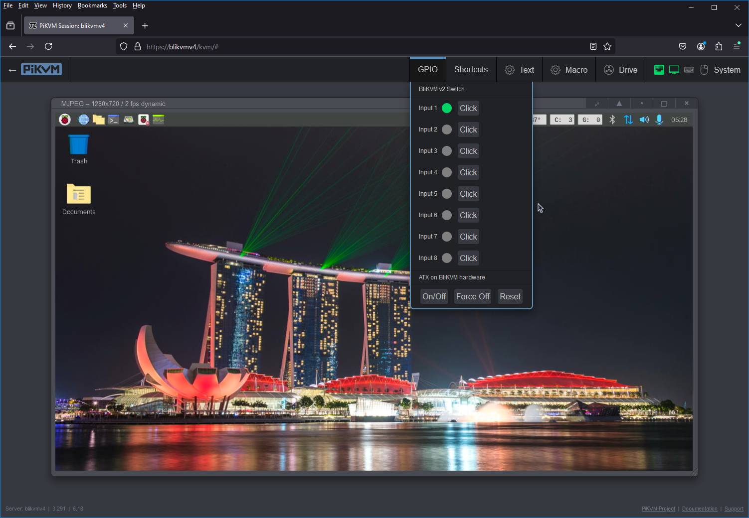Screen dimensions: 749x518
Task: Open the file manager folders icon
Action: (99, 120)
